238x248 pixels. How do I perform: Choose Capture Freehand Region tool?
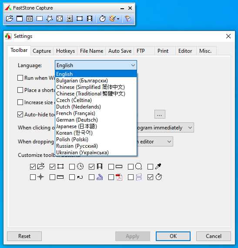click(50, 19)
